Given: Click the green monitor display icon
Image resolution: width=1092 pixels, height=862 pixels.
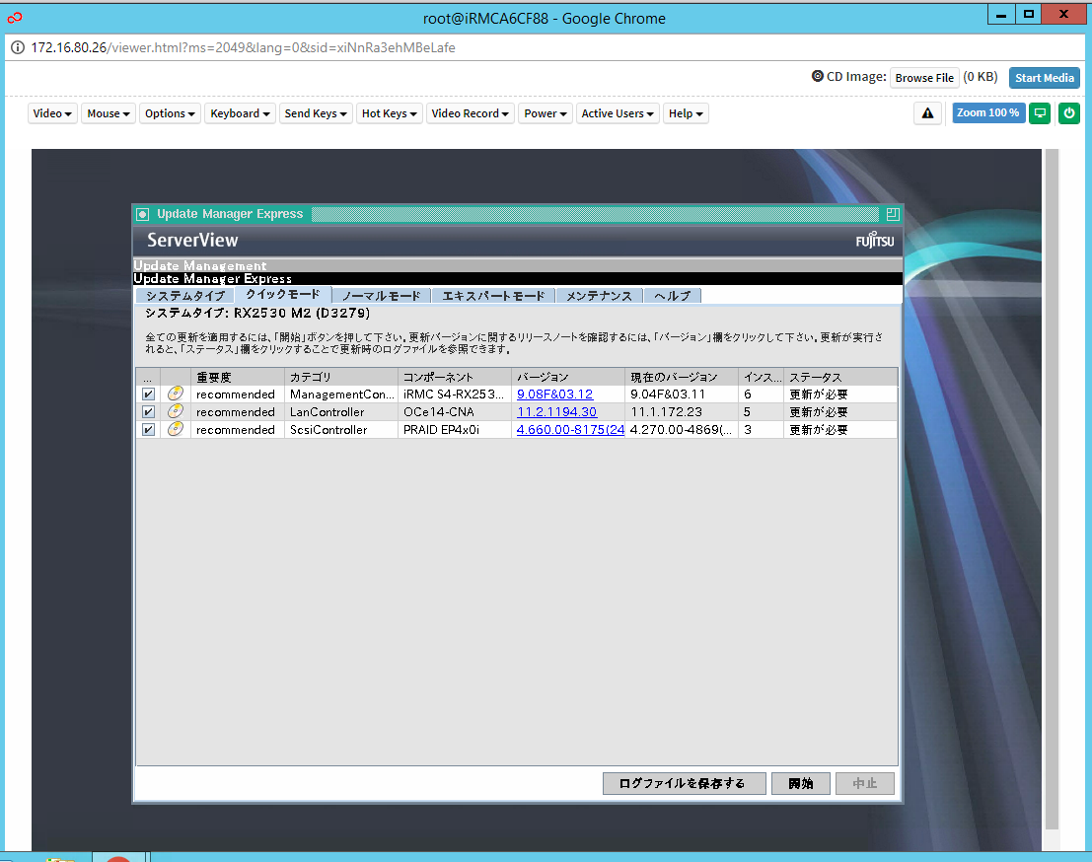Looking at the screenshot, I should click(1040, 112).
